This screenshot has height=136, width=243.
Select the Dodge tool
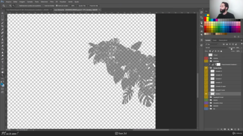(3, 56)
